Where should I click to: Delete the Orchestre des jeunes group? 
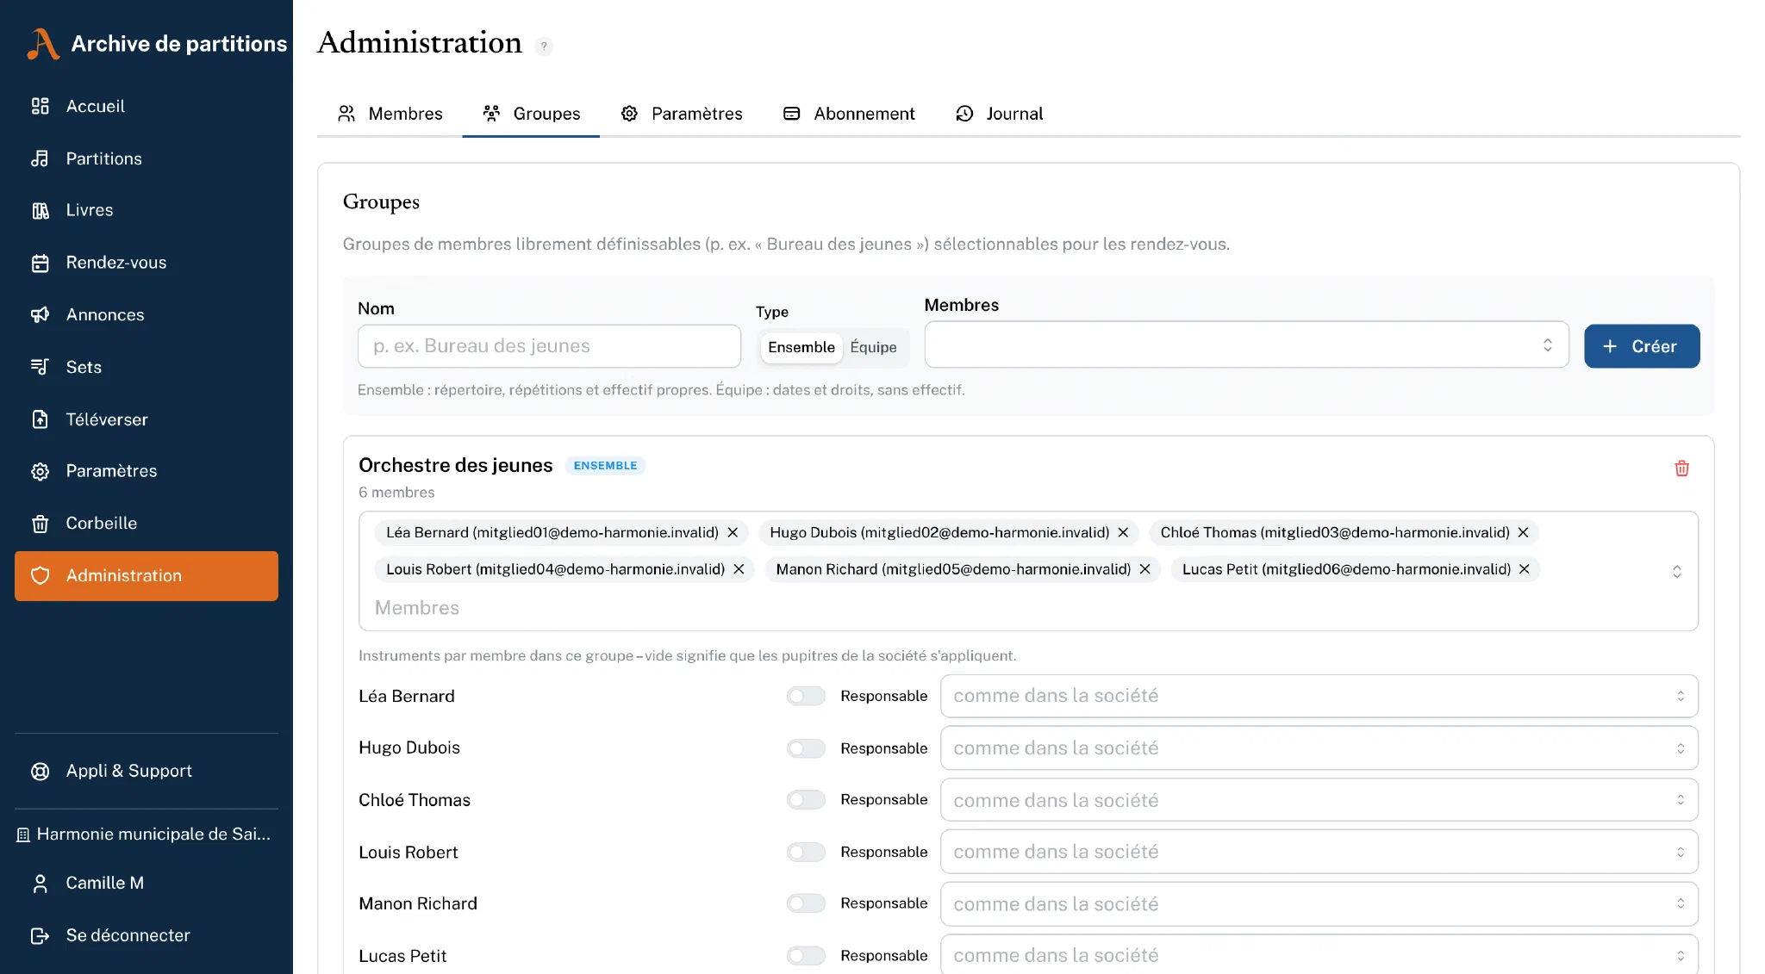[1681, 468]
